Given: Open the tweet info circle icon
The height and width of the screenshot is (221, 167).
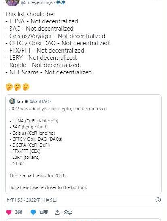Looking at the screenshot, I should [158, 200].
